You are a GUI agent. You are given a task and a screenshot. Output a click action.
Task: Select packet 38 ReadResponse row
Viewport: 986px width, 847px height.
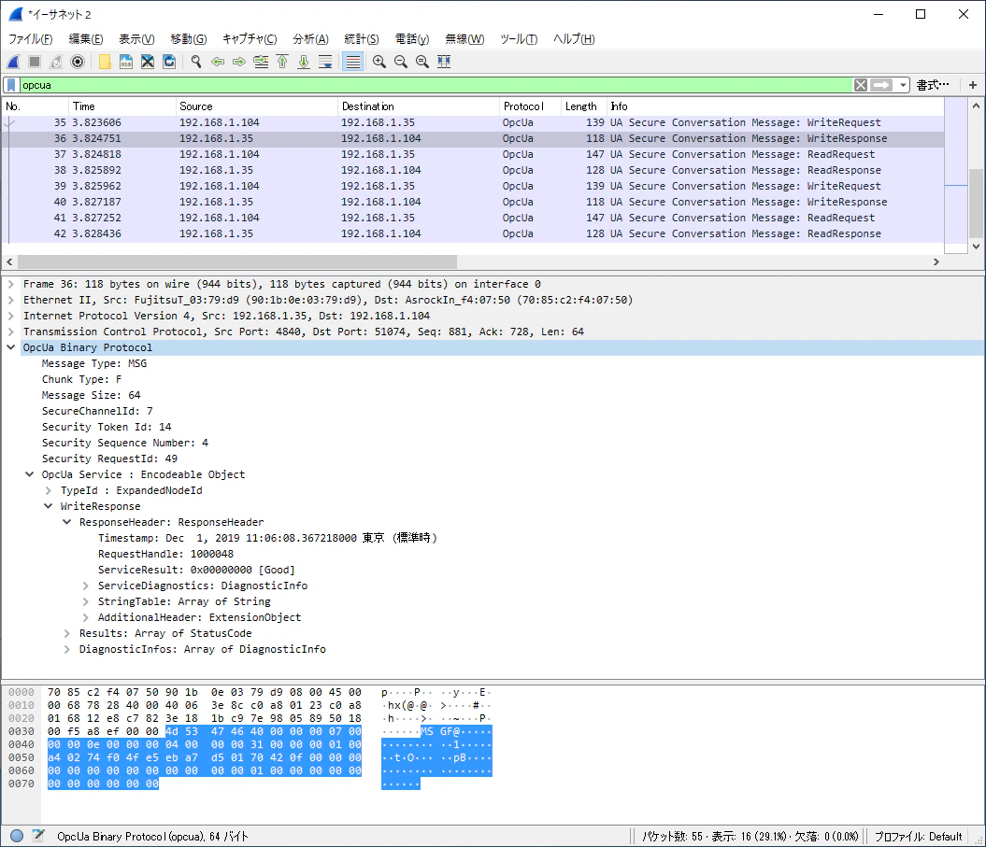click(x=473, y=170)
